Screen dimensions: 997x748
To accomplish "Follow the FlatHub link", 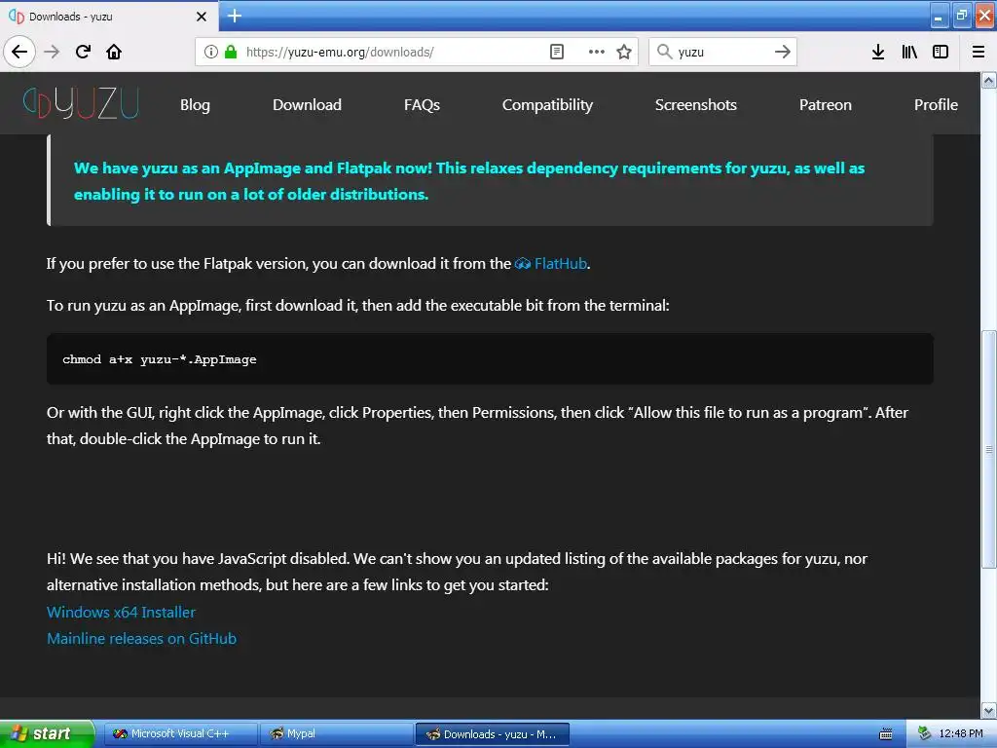I will [x=560, y=263].
